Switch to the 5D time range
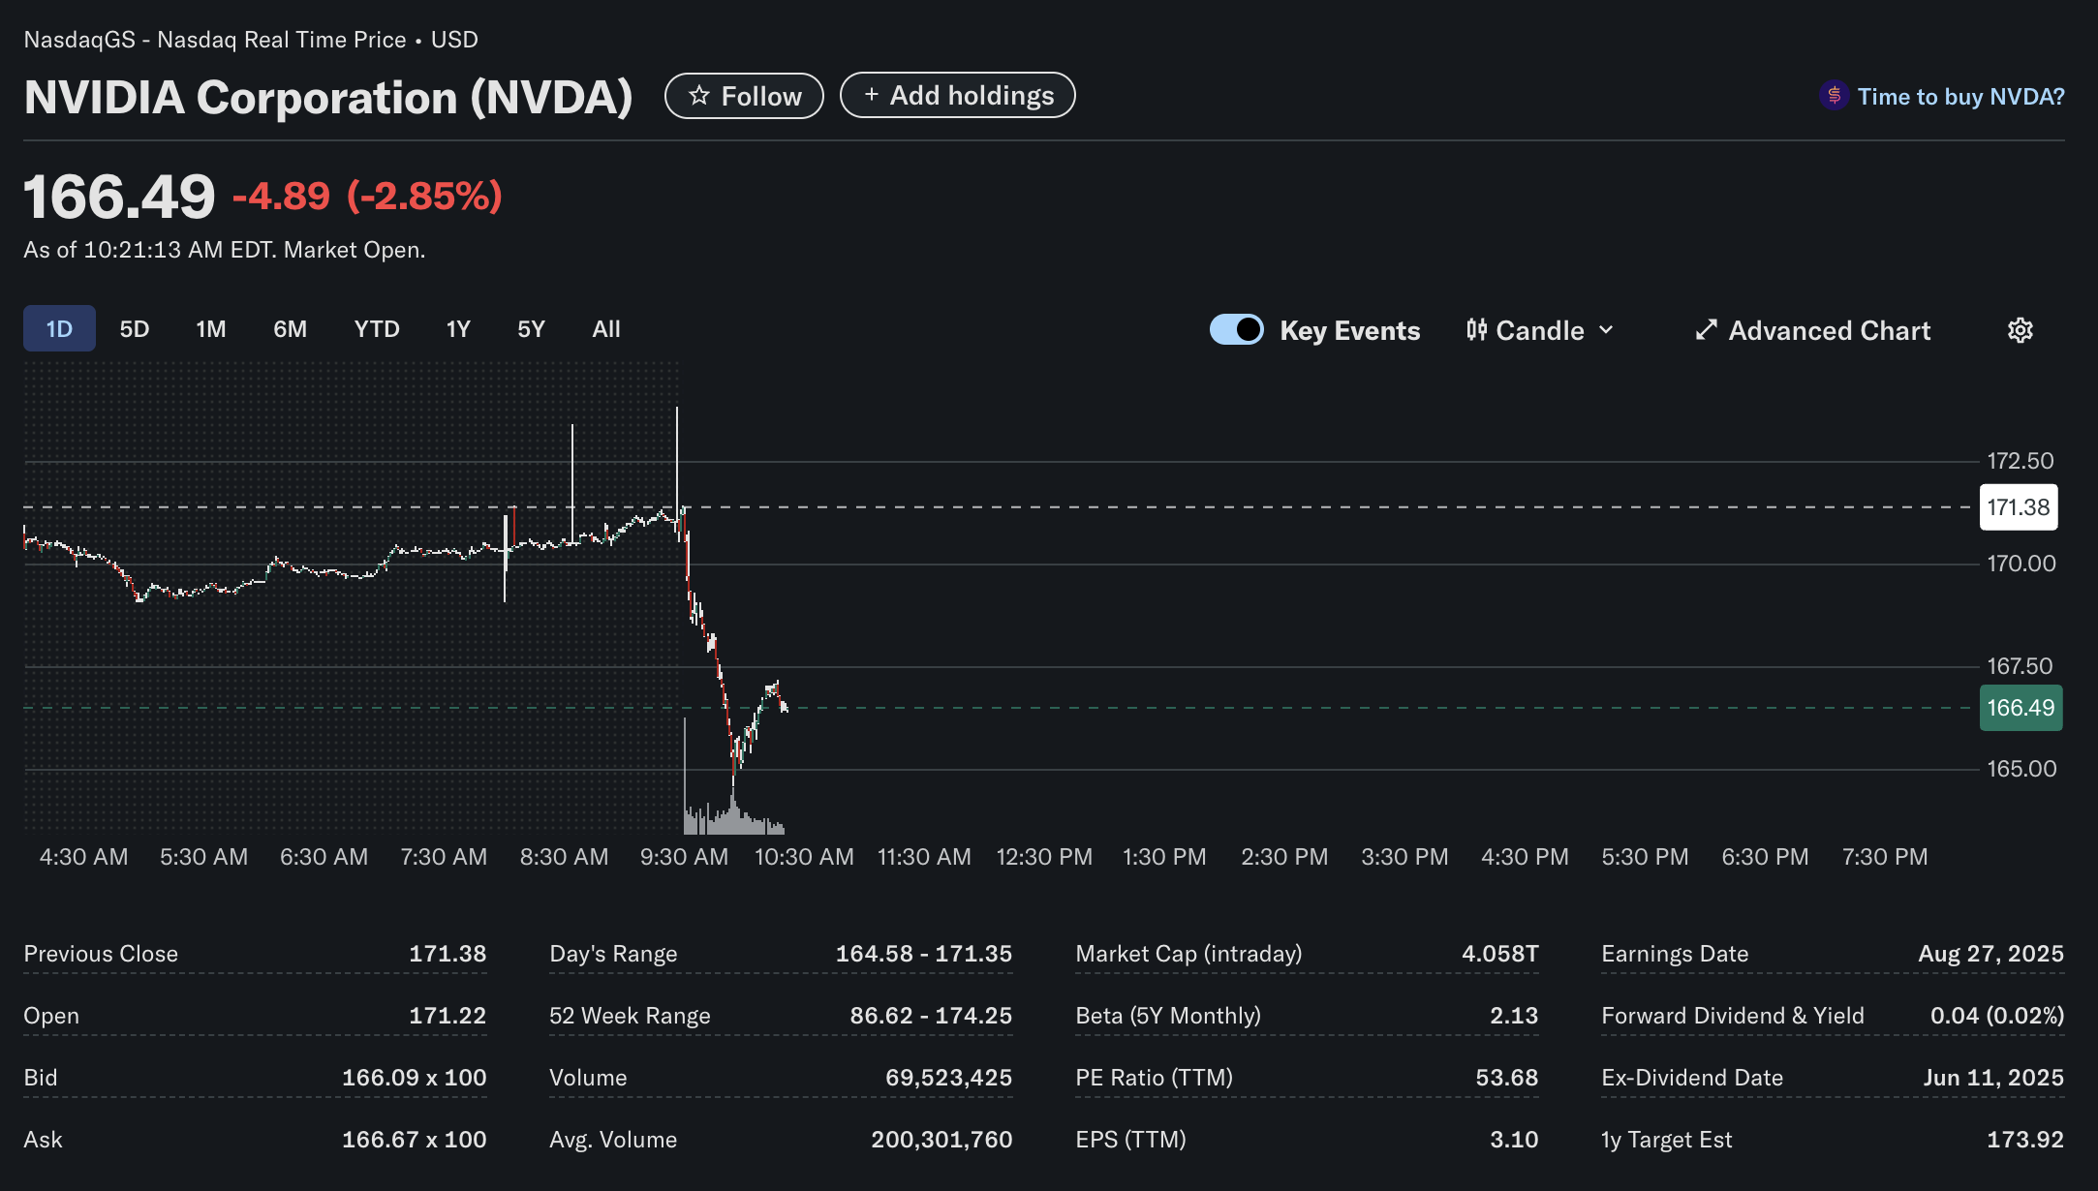 click(x=135, y=329)
